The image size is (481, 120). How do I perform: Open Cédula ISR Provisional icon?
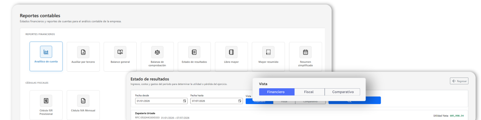(x=46, y=101)
